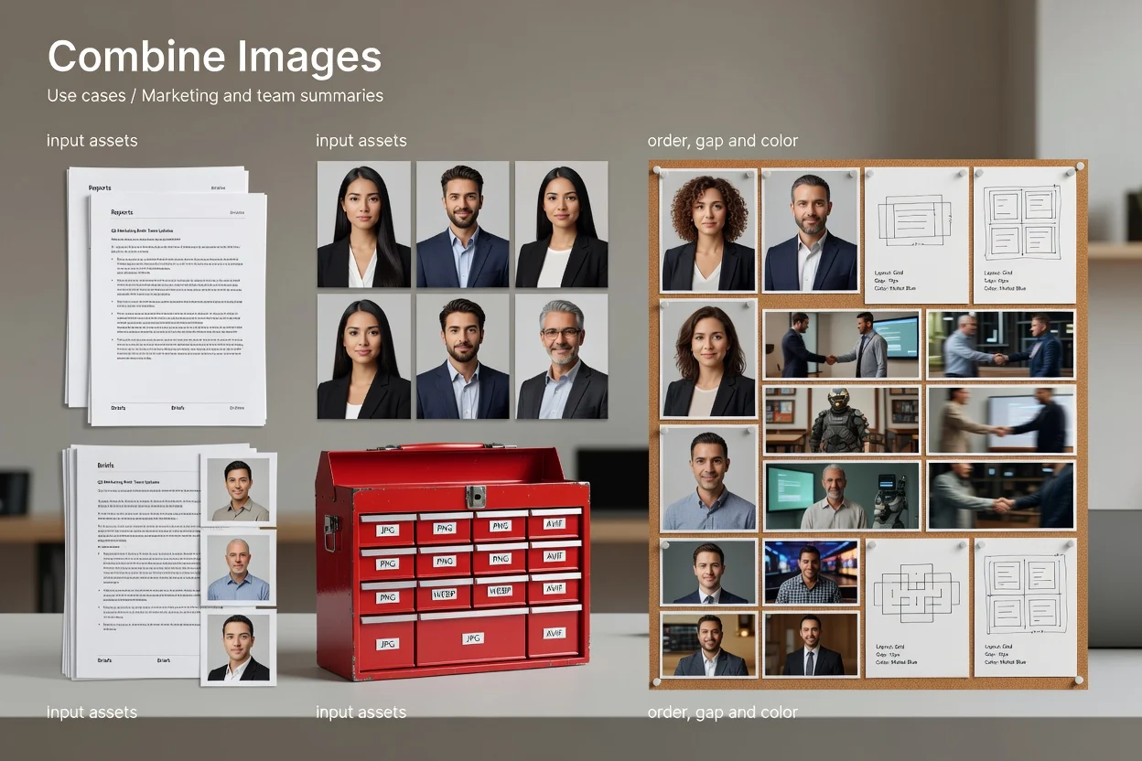Click "input assets" label below the Briefs stack

[92, 712]
